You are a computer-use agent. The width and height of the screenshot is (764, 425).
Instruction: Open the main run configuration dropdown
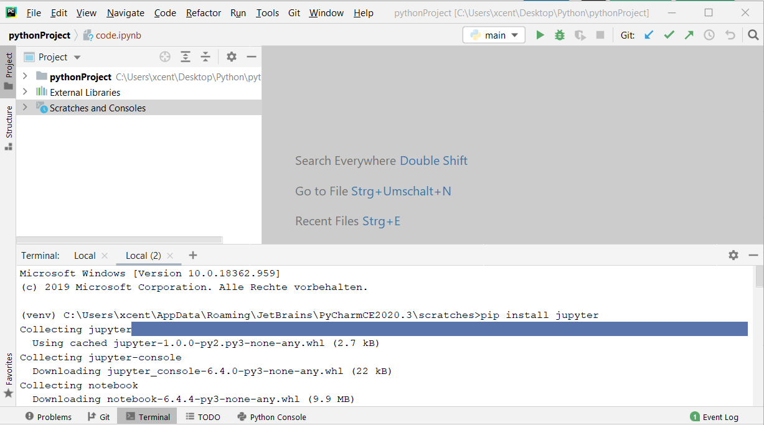coord(494,35)
